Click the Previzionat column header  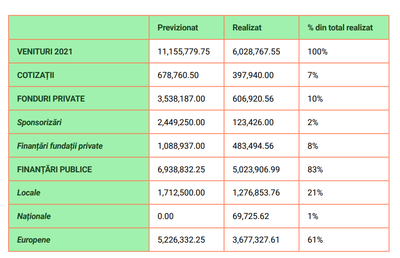[178, 28]
